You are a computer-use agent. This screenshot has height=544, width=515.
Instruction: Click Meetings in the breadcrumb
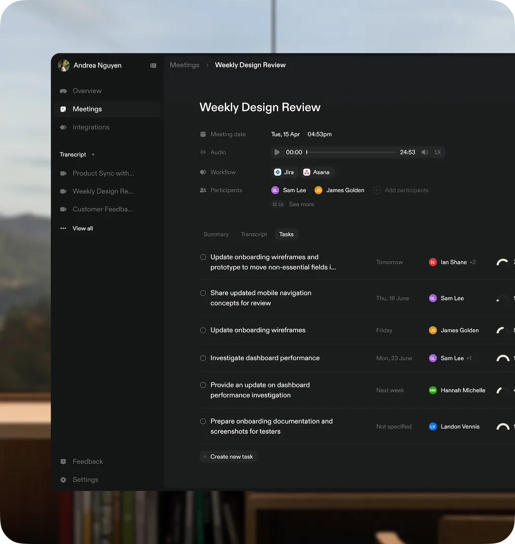pyautogui.click(x=185, y=65)
